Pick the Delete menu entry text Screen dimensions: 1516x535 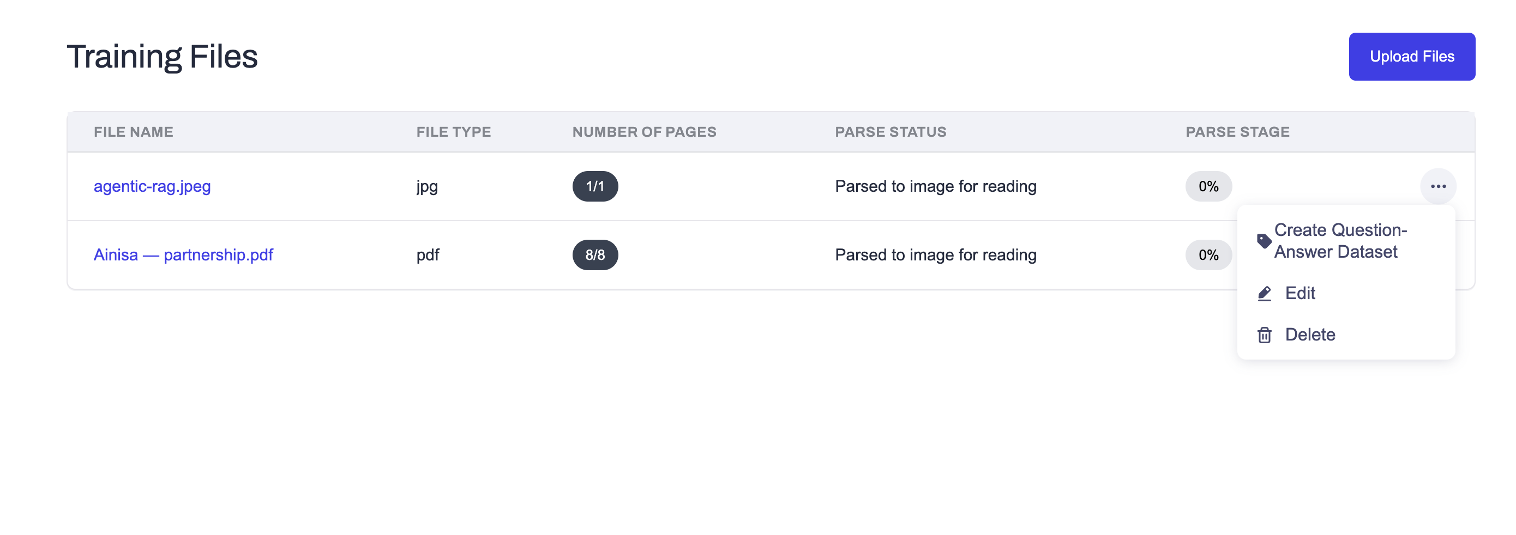(x=1309, y=335)
